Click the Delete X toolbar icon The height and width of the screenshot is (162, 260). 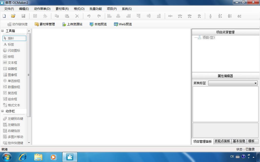click(77, 16)
